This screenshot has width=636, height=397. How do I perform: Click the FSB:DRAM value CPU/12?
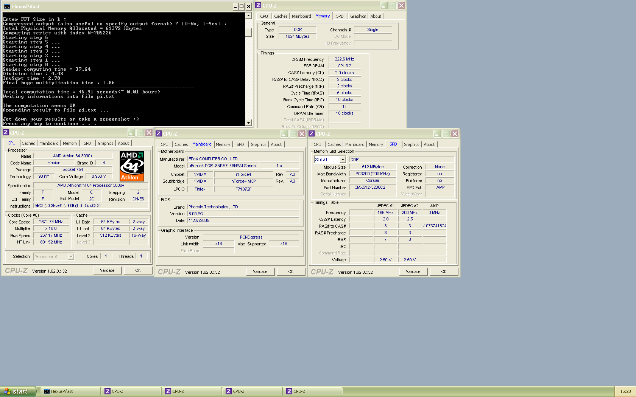(x=344, y=66)
